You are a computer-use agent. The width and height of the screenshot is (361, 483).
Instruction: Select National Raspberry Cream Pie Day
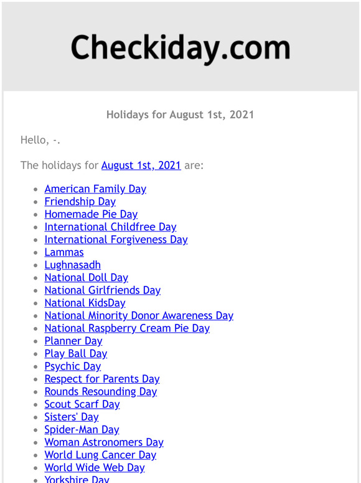pyautogui.click(x=127, y=328)
